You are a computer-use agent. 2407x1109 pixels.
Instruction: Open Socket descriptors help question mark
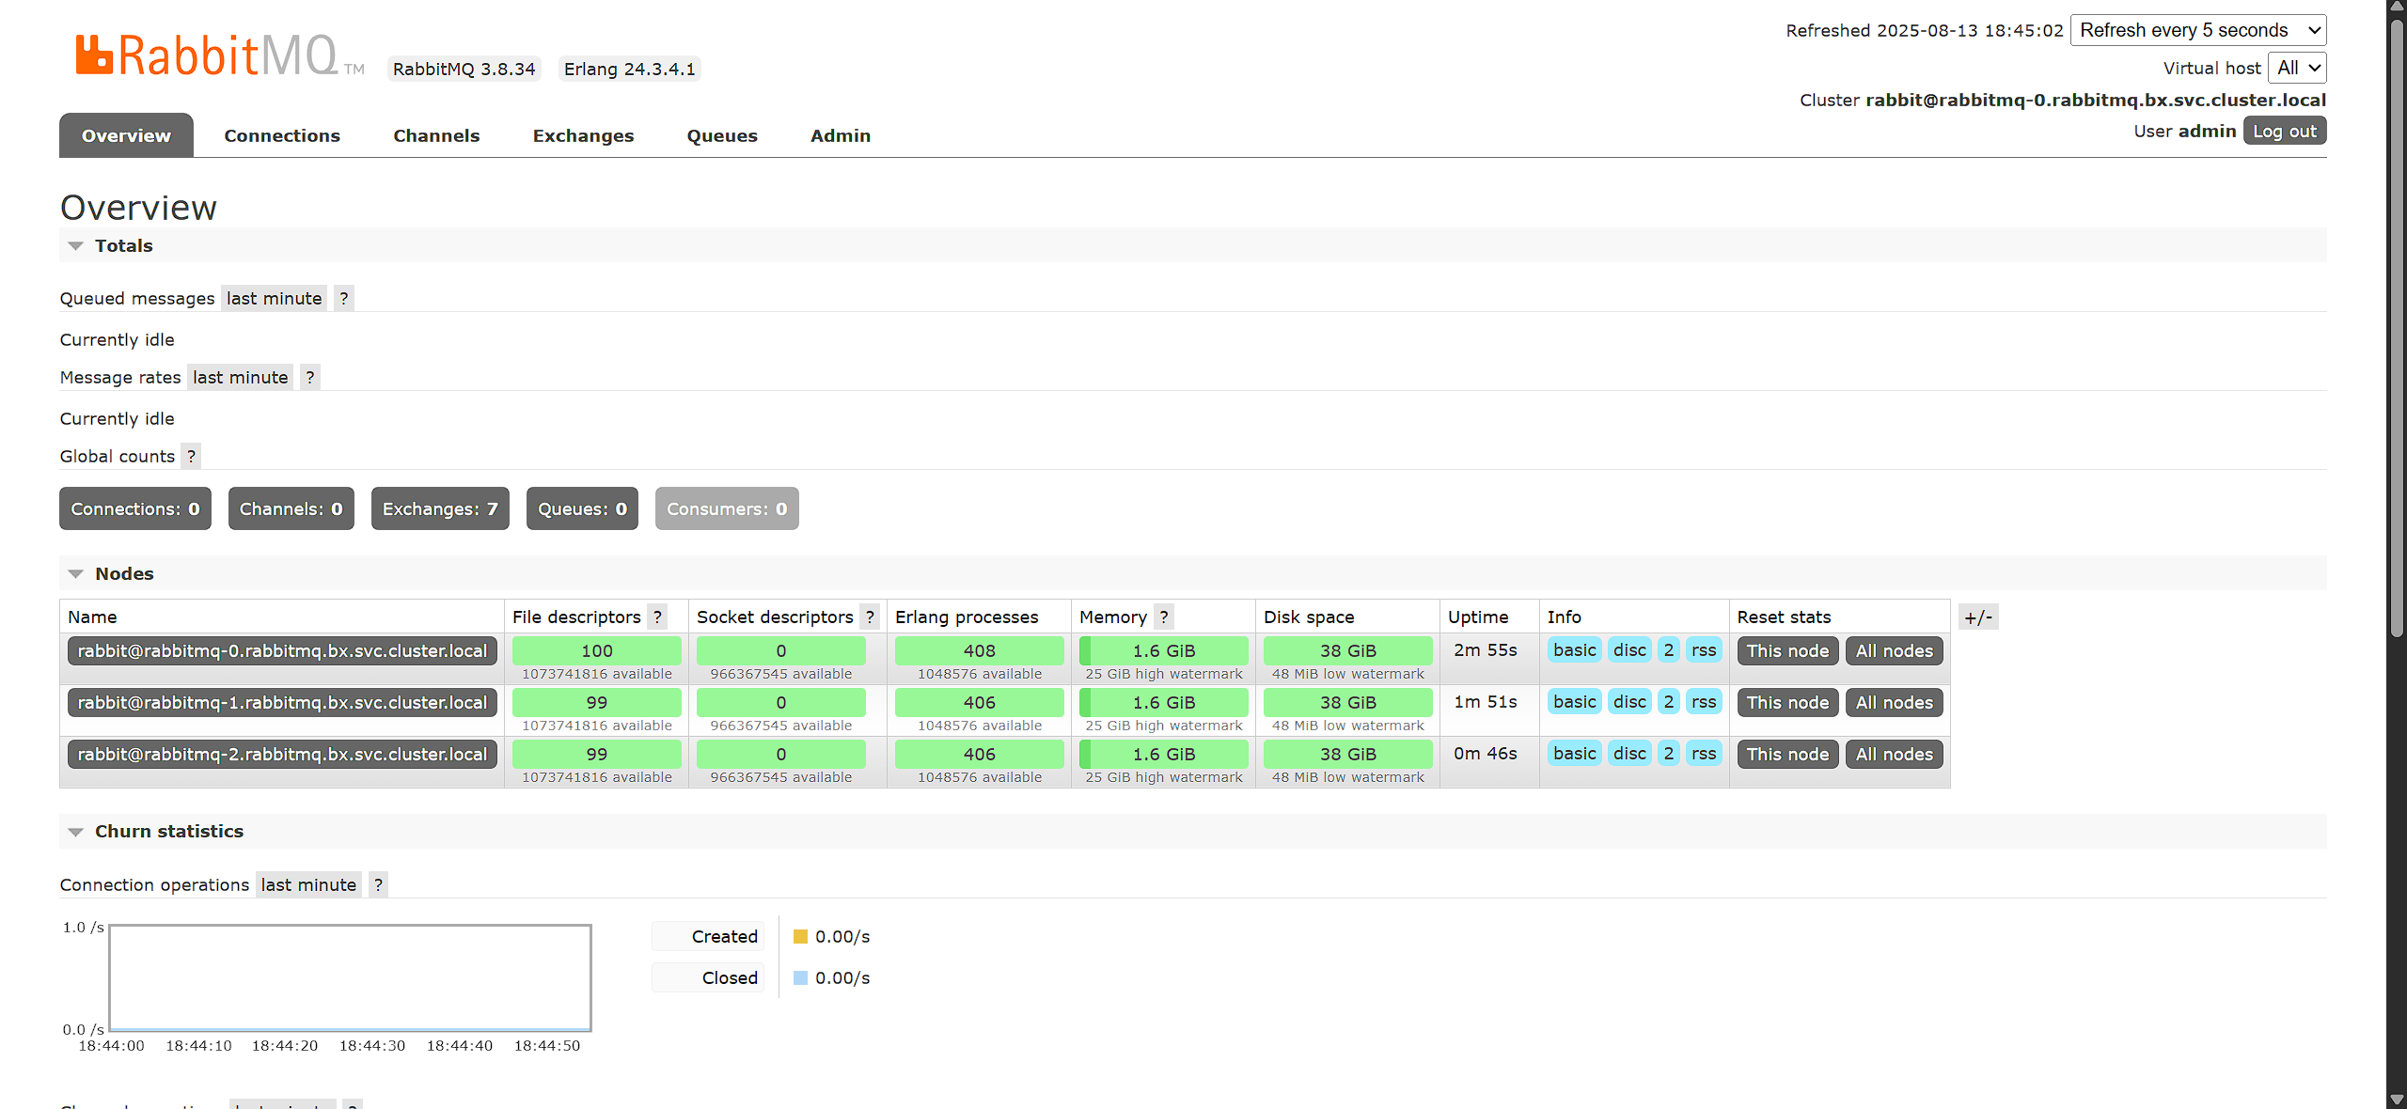pyautogui.click(x=870, y=617)
